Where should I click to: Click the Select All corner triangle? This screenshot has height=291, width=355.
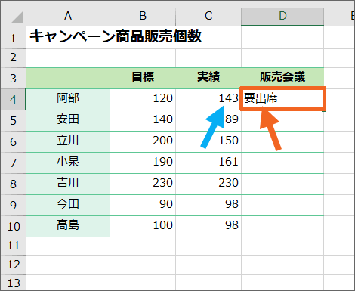click(17, 17)
